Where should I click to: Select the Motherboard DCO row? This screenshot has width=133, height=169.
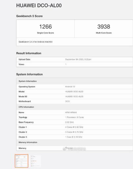[x=75, y=101]
